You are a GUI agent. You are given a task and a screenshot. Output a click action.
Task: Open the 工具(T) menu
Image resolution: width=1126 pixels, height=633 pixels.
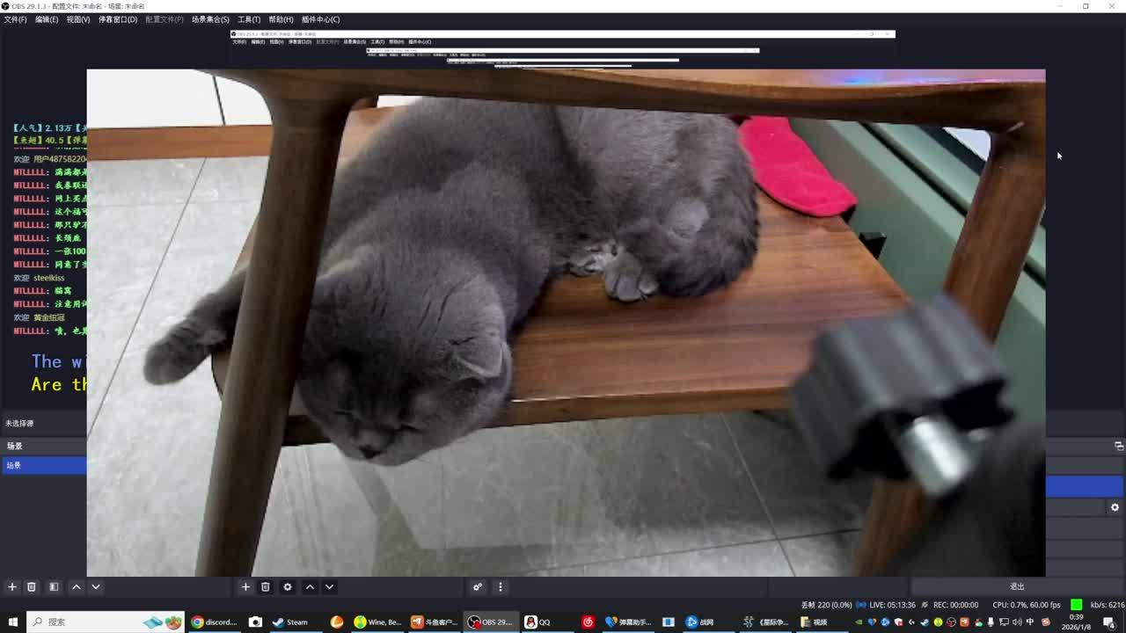coord(249,19)
